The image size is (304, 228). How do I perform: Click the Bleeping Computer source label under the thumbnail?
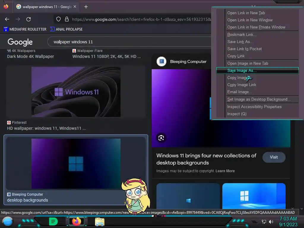point(25,194)
